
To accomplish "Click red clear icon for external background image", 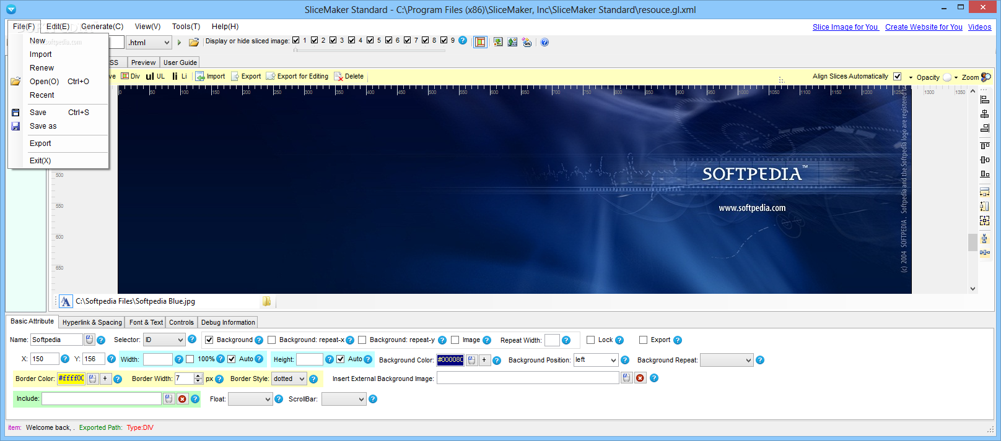I will click(640, 378).
